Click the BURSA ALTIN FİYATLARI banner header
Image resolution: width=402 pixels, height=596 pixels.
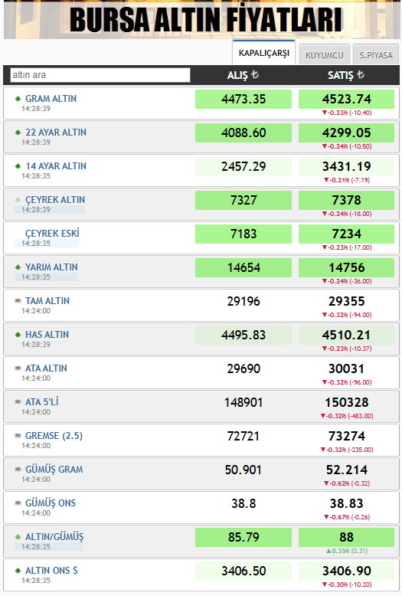(x=206, y=20)
